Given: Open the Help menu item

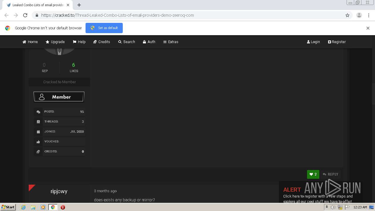Looking at the screenshot, I should pos(79,42).
